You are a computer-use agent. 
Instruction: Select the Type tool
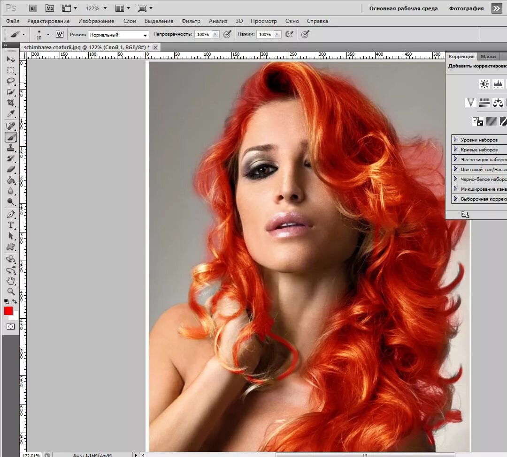11,225
